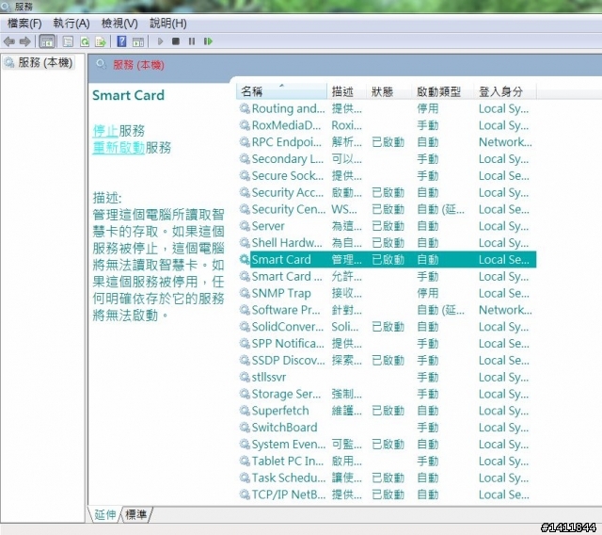This screenshot has width=602, height=535.
Task: Select 服務 (本機) in the left tree
Action: [40, 62]
